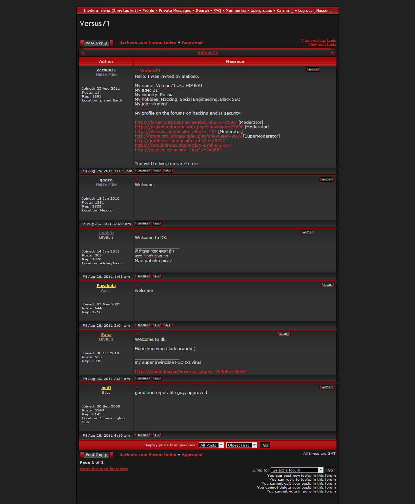Open Versus71's profile via the Profile button
The image size is (415, 504).
click(x=143, y=171)
